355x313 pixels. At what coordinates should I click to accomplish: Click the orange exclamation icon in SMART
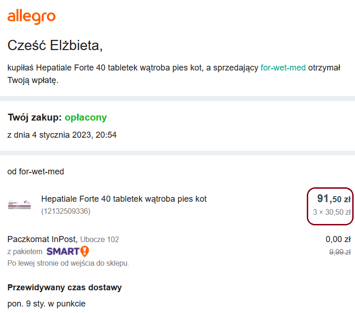coord(85,251)
